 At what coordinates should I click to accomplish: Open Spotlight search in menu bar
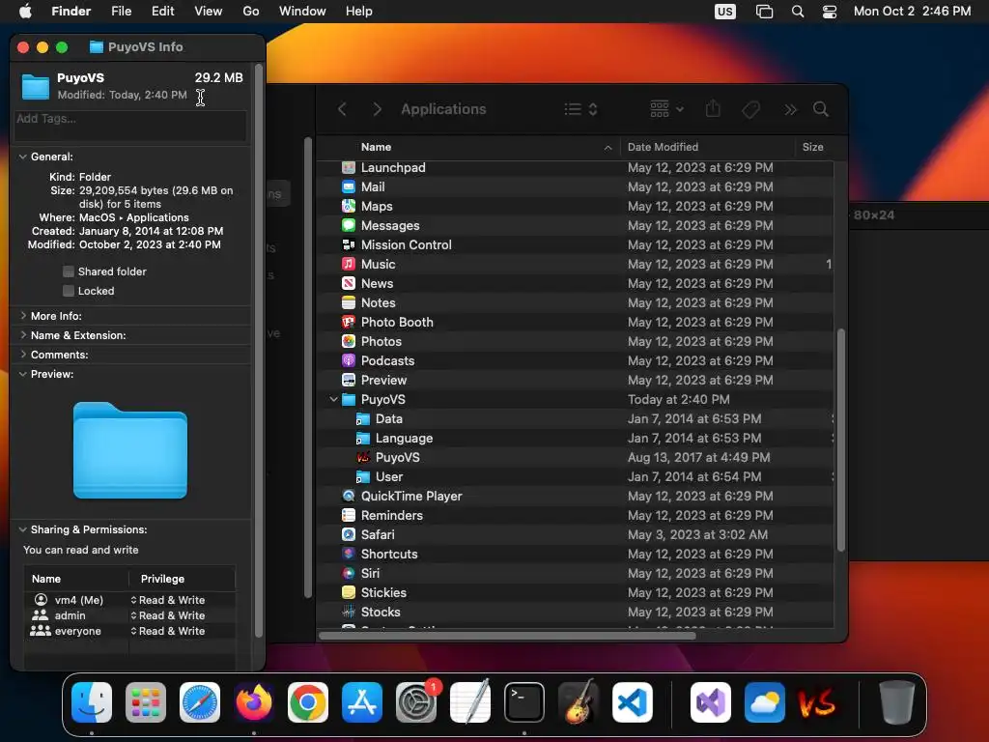tap(798, 12)
